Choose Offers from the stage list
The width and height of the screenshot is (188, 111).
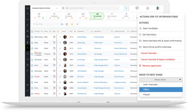(161, 90)
